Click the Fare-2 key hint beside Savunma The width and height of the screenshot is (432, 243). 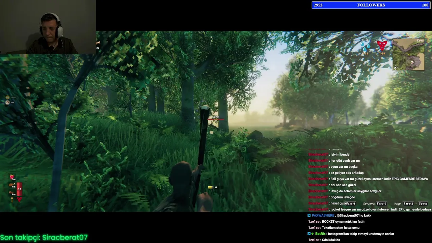point(381,204)
